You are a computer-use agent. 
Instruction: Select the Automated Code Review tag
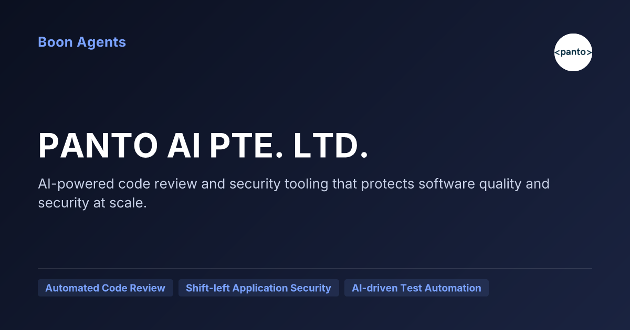pyautogui.click(x=106, y=288)
